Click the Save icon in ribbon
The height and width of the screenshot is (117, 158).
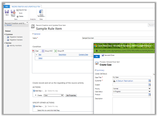pos(7,12)
